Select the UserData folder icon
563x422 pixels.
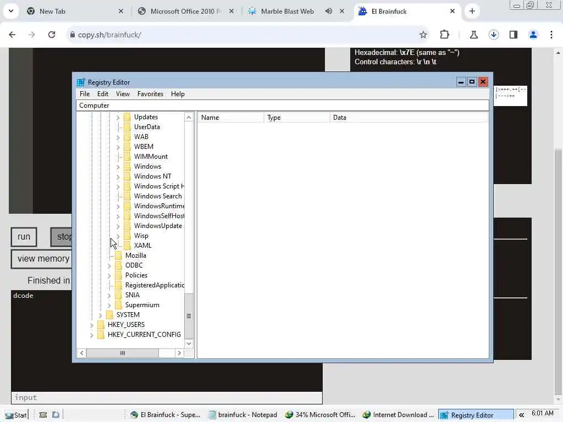(x=127, y=127)
